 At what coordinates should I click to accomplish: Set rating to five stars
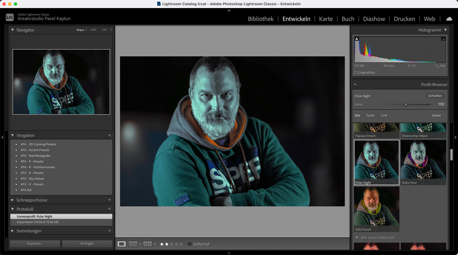tap(181, 244)
